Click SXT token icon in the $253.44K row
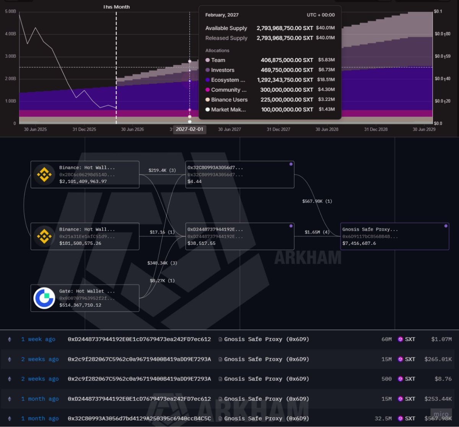This screenshot has height=427, width=459. (400, 399)
